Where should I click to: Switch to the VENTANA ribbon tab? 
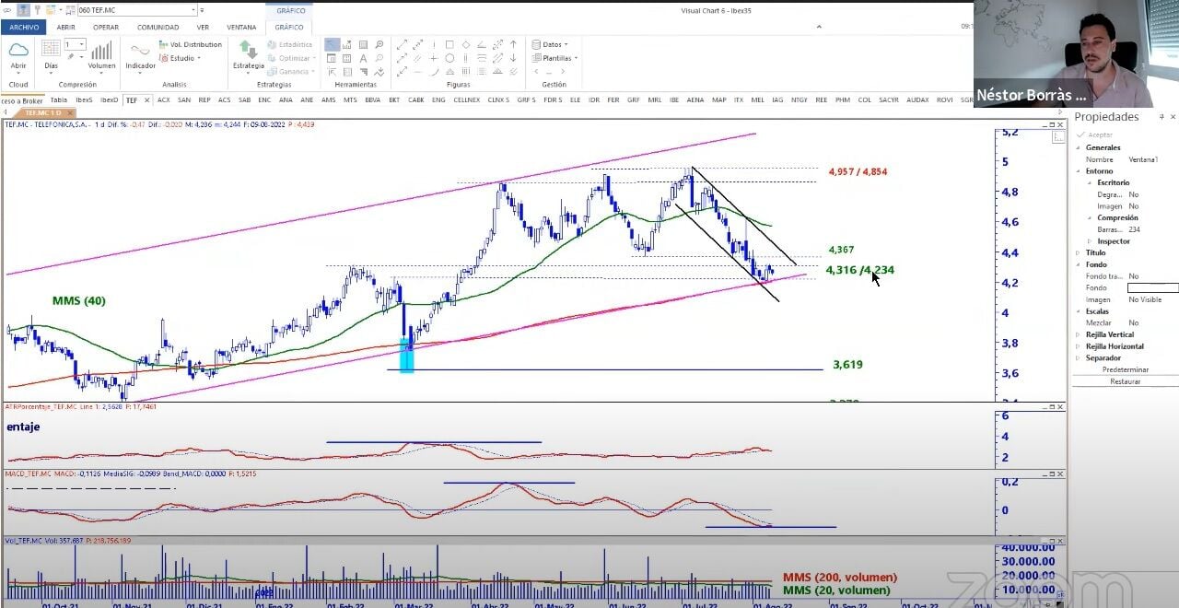click(x=241, y=27)
